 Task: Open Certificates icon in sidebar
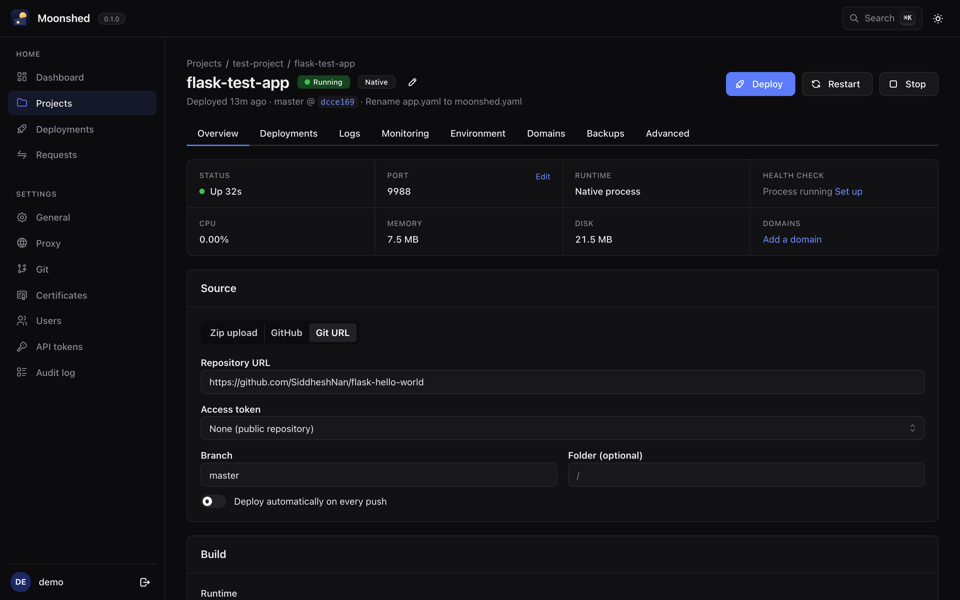pyautogui.click(x=22, y=295)
